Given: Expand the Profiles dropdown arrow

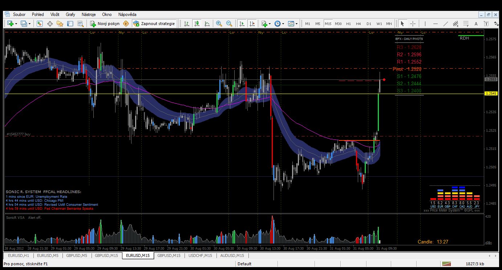Looking at the screenshot, I should pyautogui.click(x=30, y=24).
